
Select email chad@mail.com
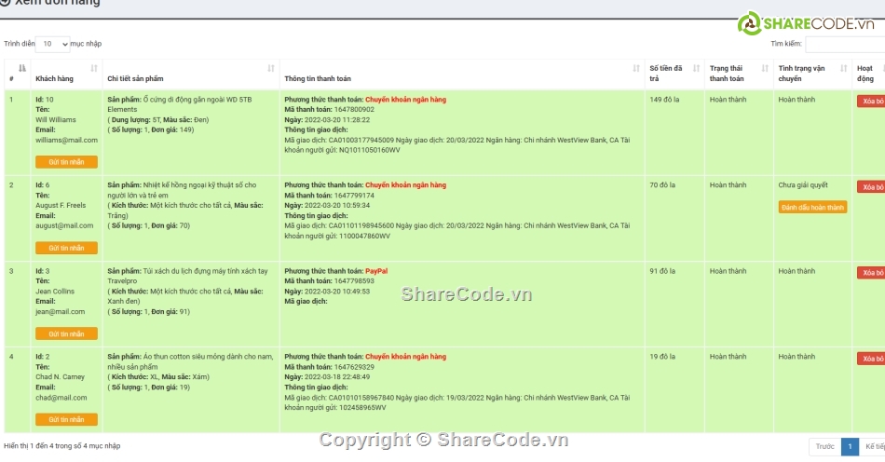(x=61, y=398)
